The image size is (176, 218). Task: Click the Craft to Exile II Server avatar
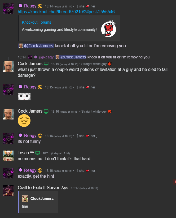click(8, 190)
